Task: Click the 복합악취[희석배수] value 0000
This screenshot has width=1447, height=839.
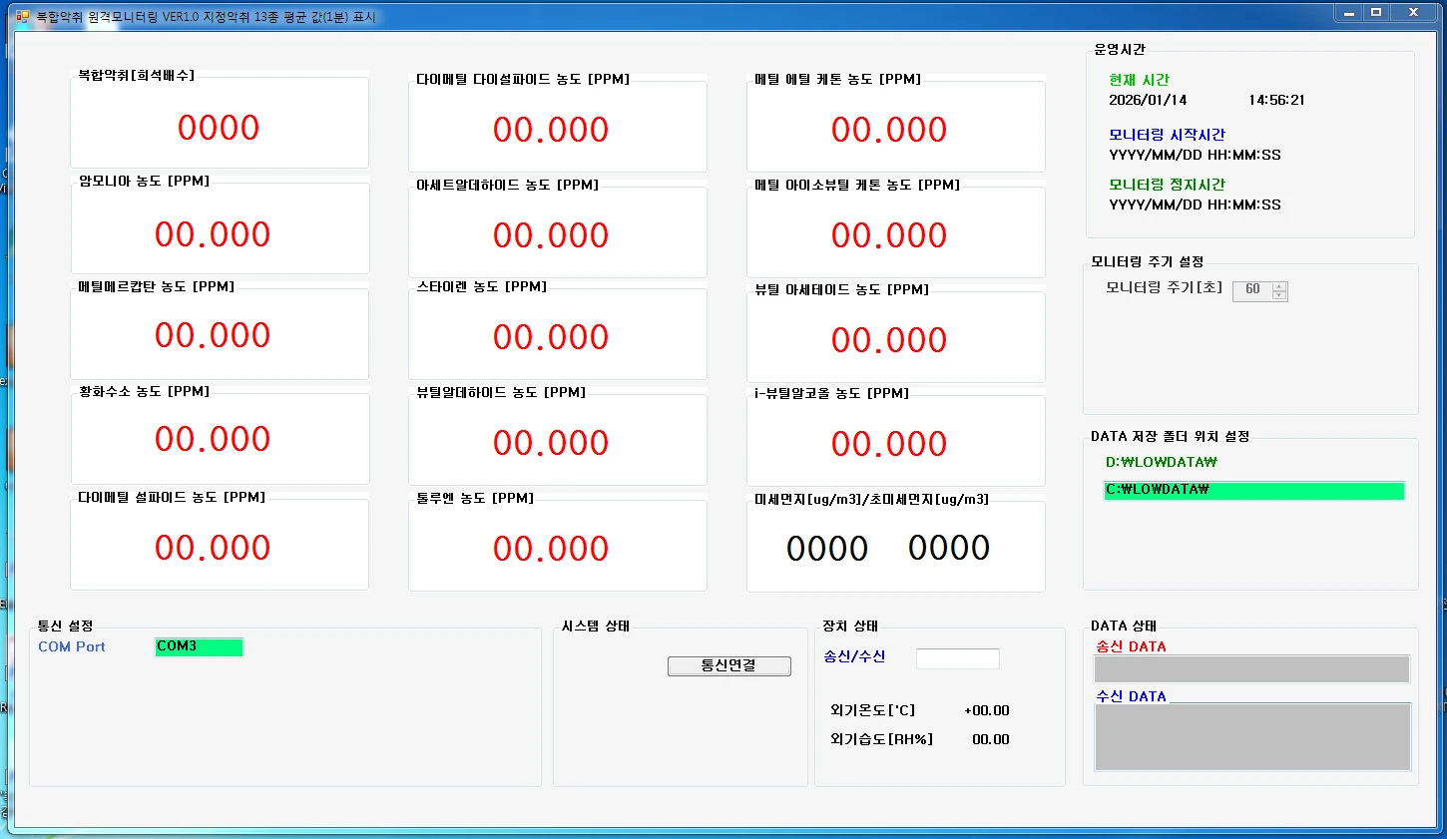Action: point(219,128)
